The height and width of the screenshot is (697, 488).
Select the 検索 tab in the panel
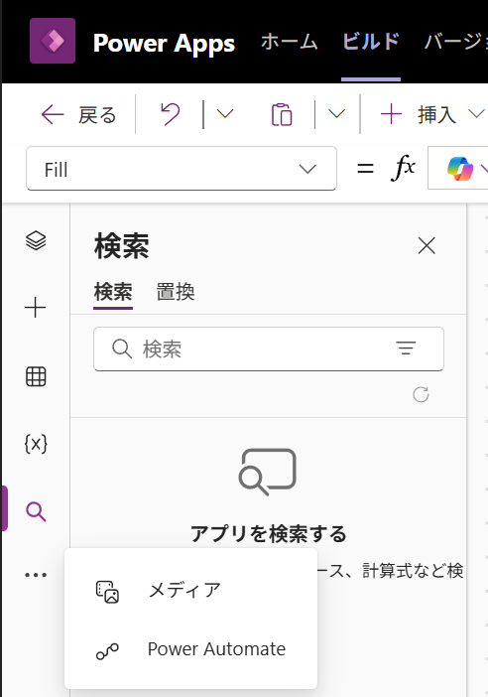click(x=113, y=292)
